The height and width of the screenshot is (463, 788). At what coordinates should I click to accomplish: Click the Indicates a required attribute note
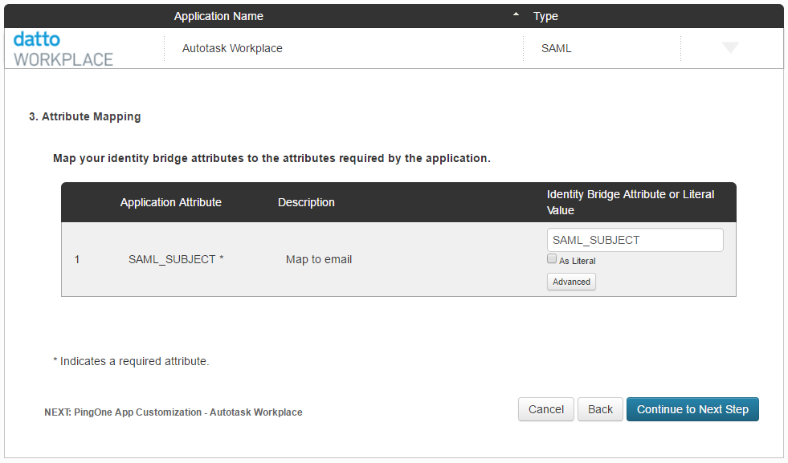(131, 362)
